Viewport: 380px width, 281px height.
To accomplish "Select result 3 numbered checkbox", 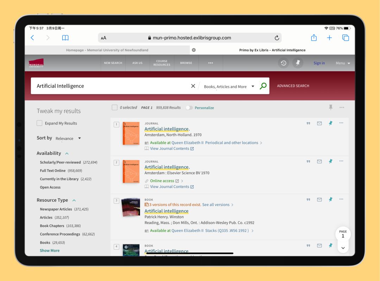I will coord(116,201).
